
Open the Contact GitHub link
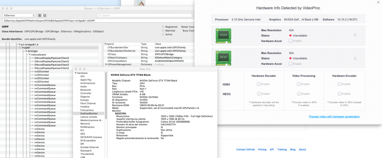pos(245,150)
